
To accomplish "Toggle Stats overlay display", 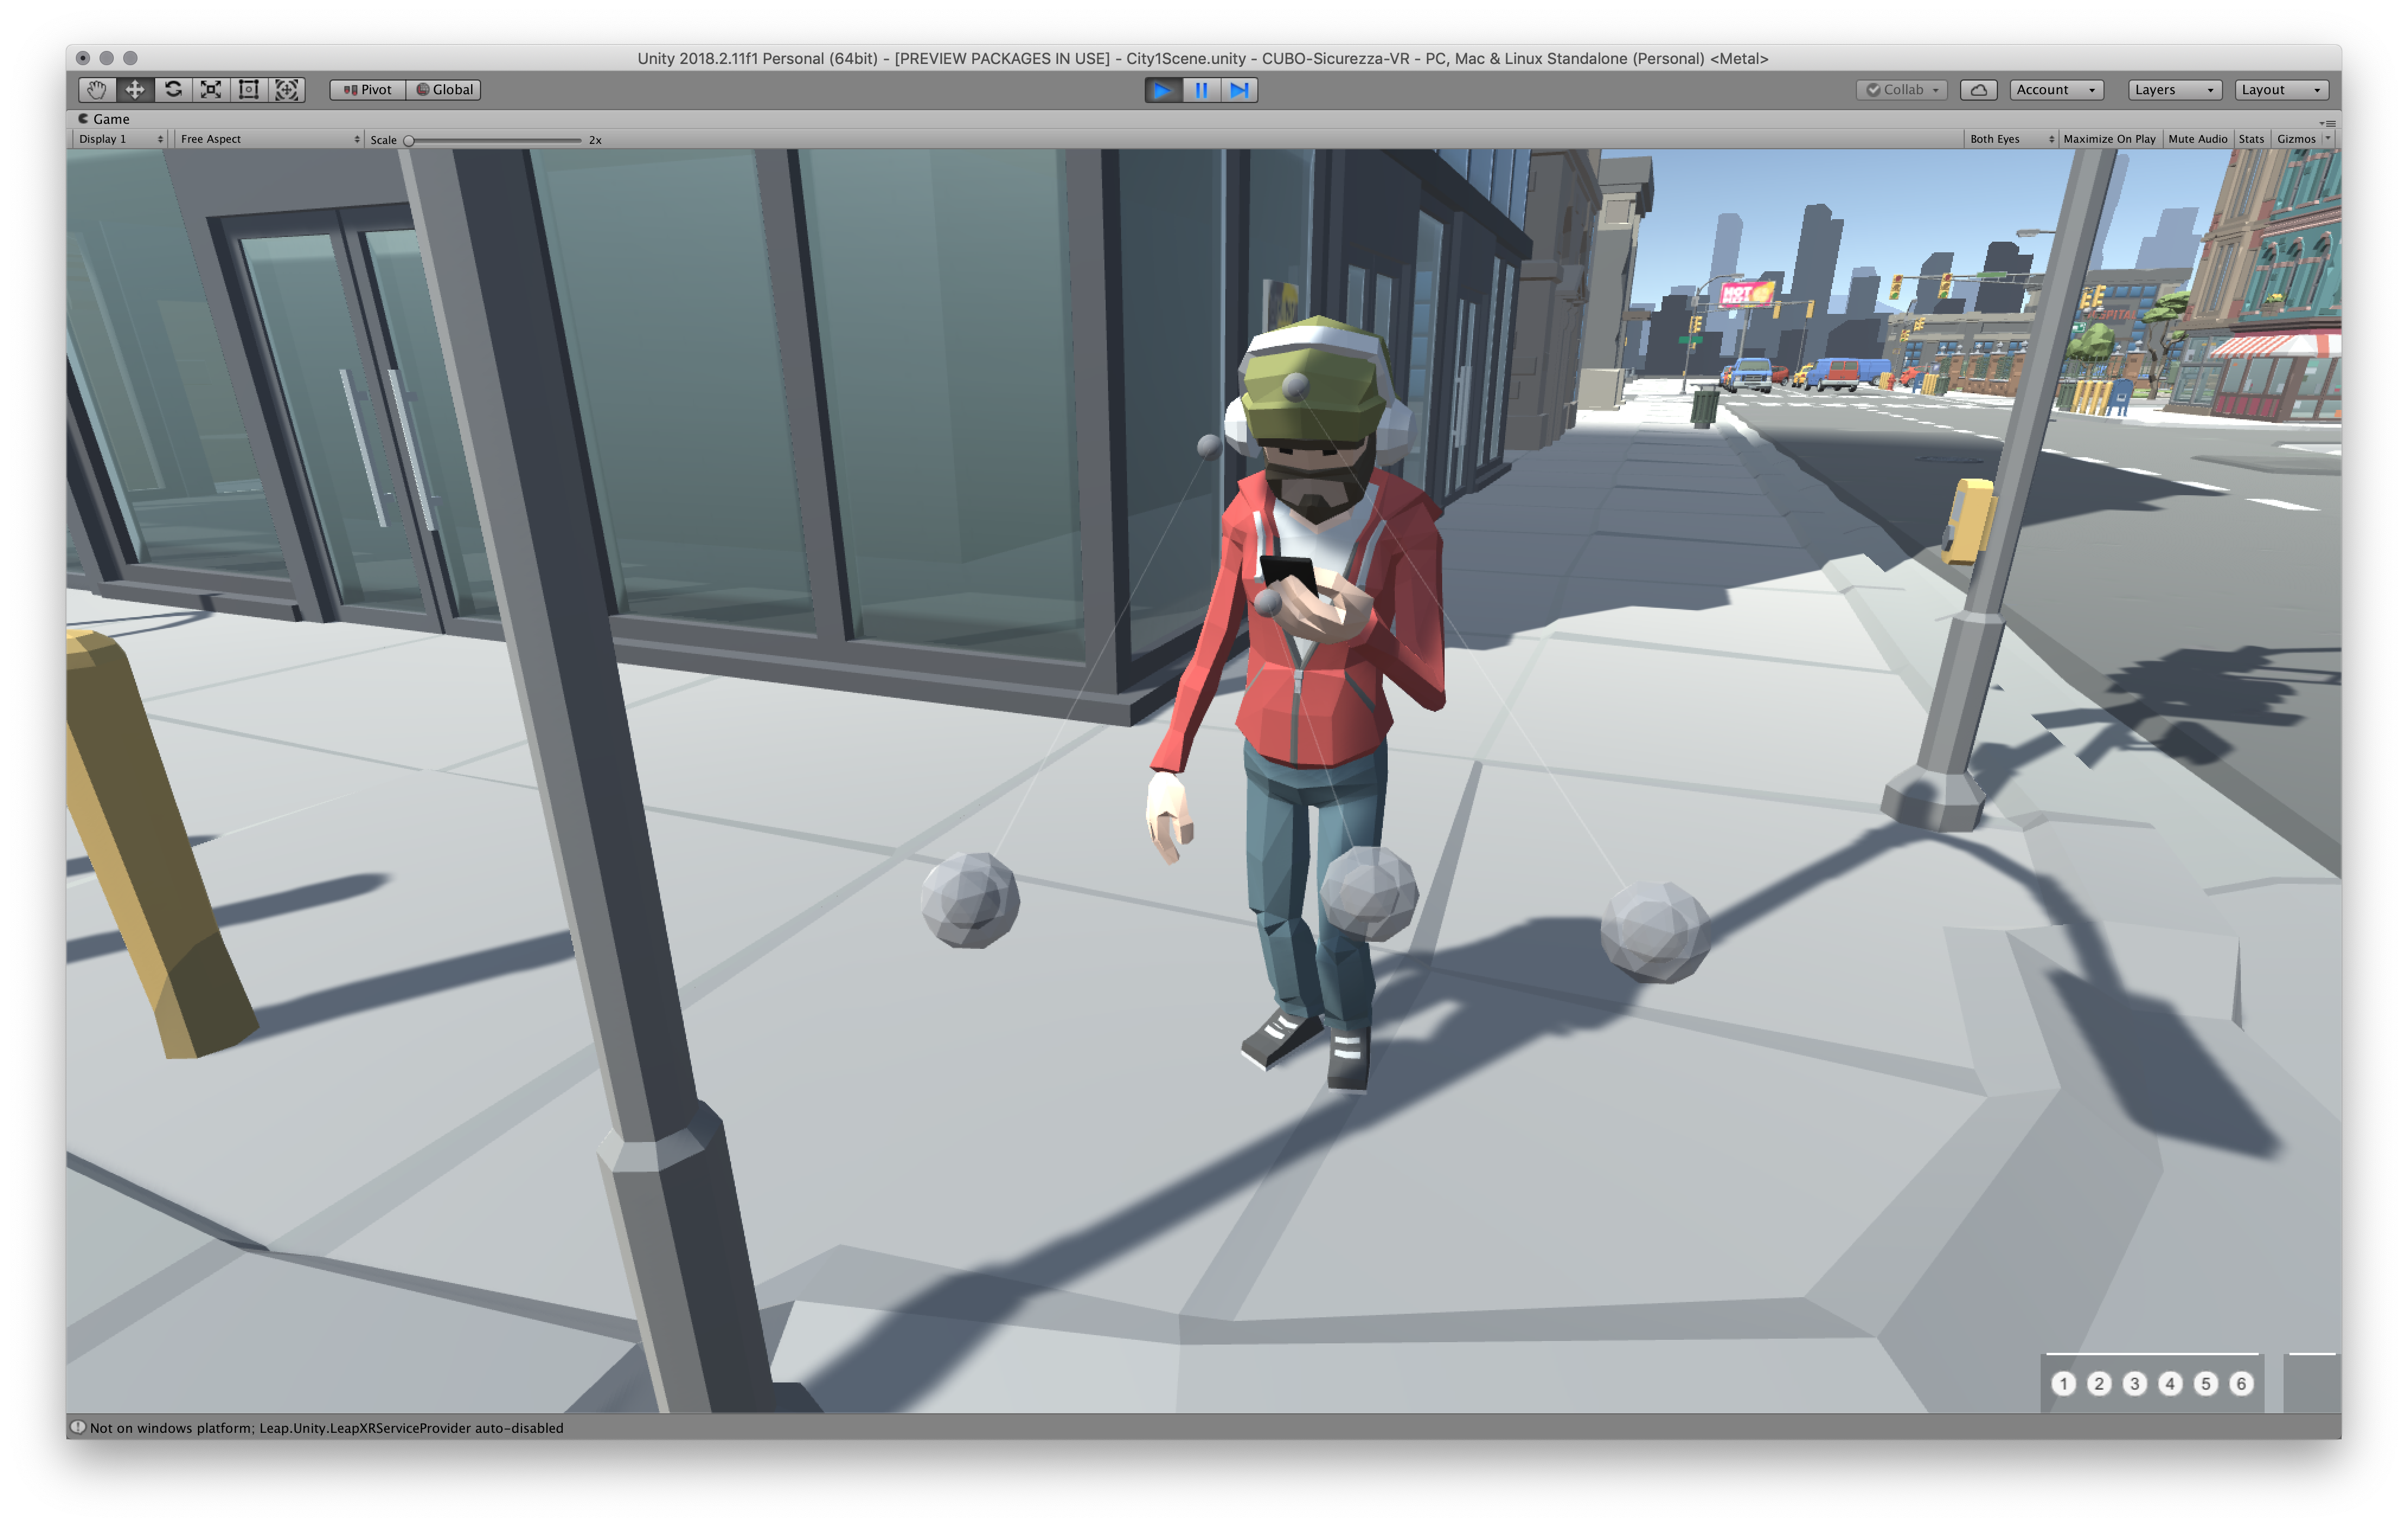I will point(2250,139).
